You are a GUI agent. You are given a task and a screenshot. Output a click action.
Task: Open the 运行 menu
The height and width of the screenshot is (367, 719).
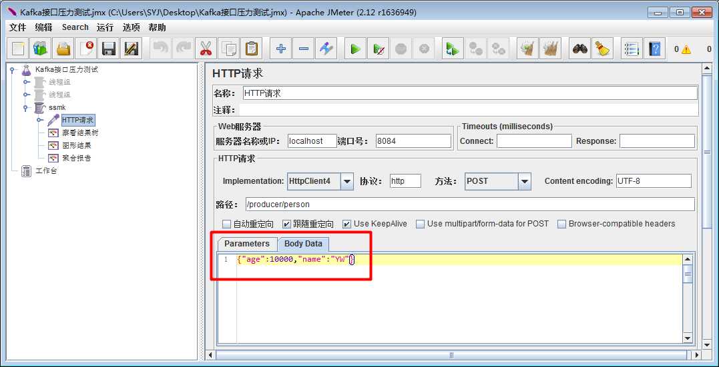point(105,27)
